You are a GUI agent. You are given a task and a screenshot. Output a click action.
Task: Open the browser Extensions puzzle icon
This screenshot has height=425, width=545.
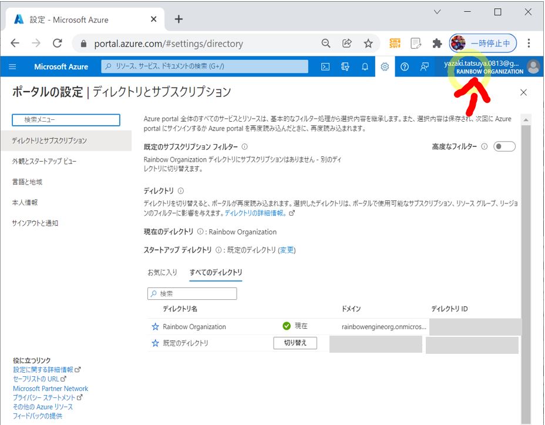[437, 43]
